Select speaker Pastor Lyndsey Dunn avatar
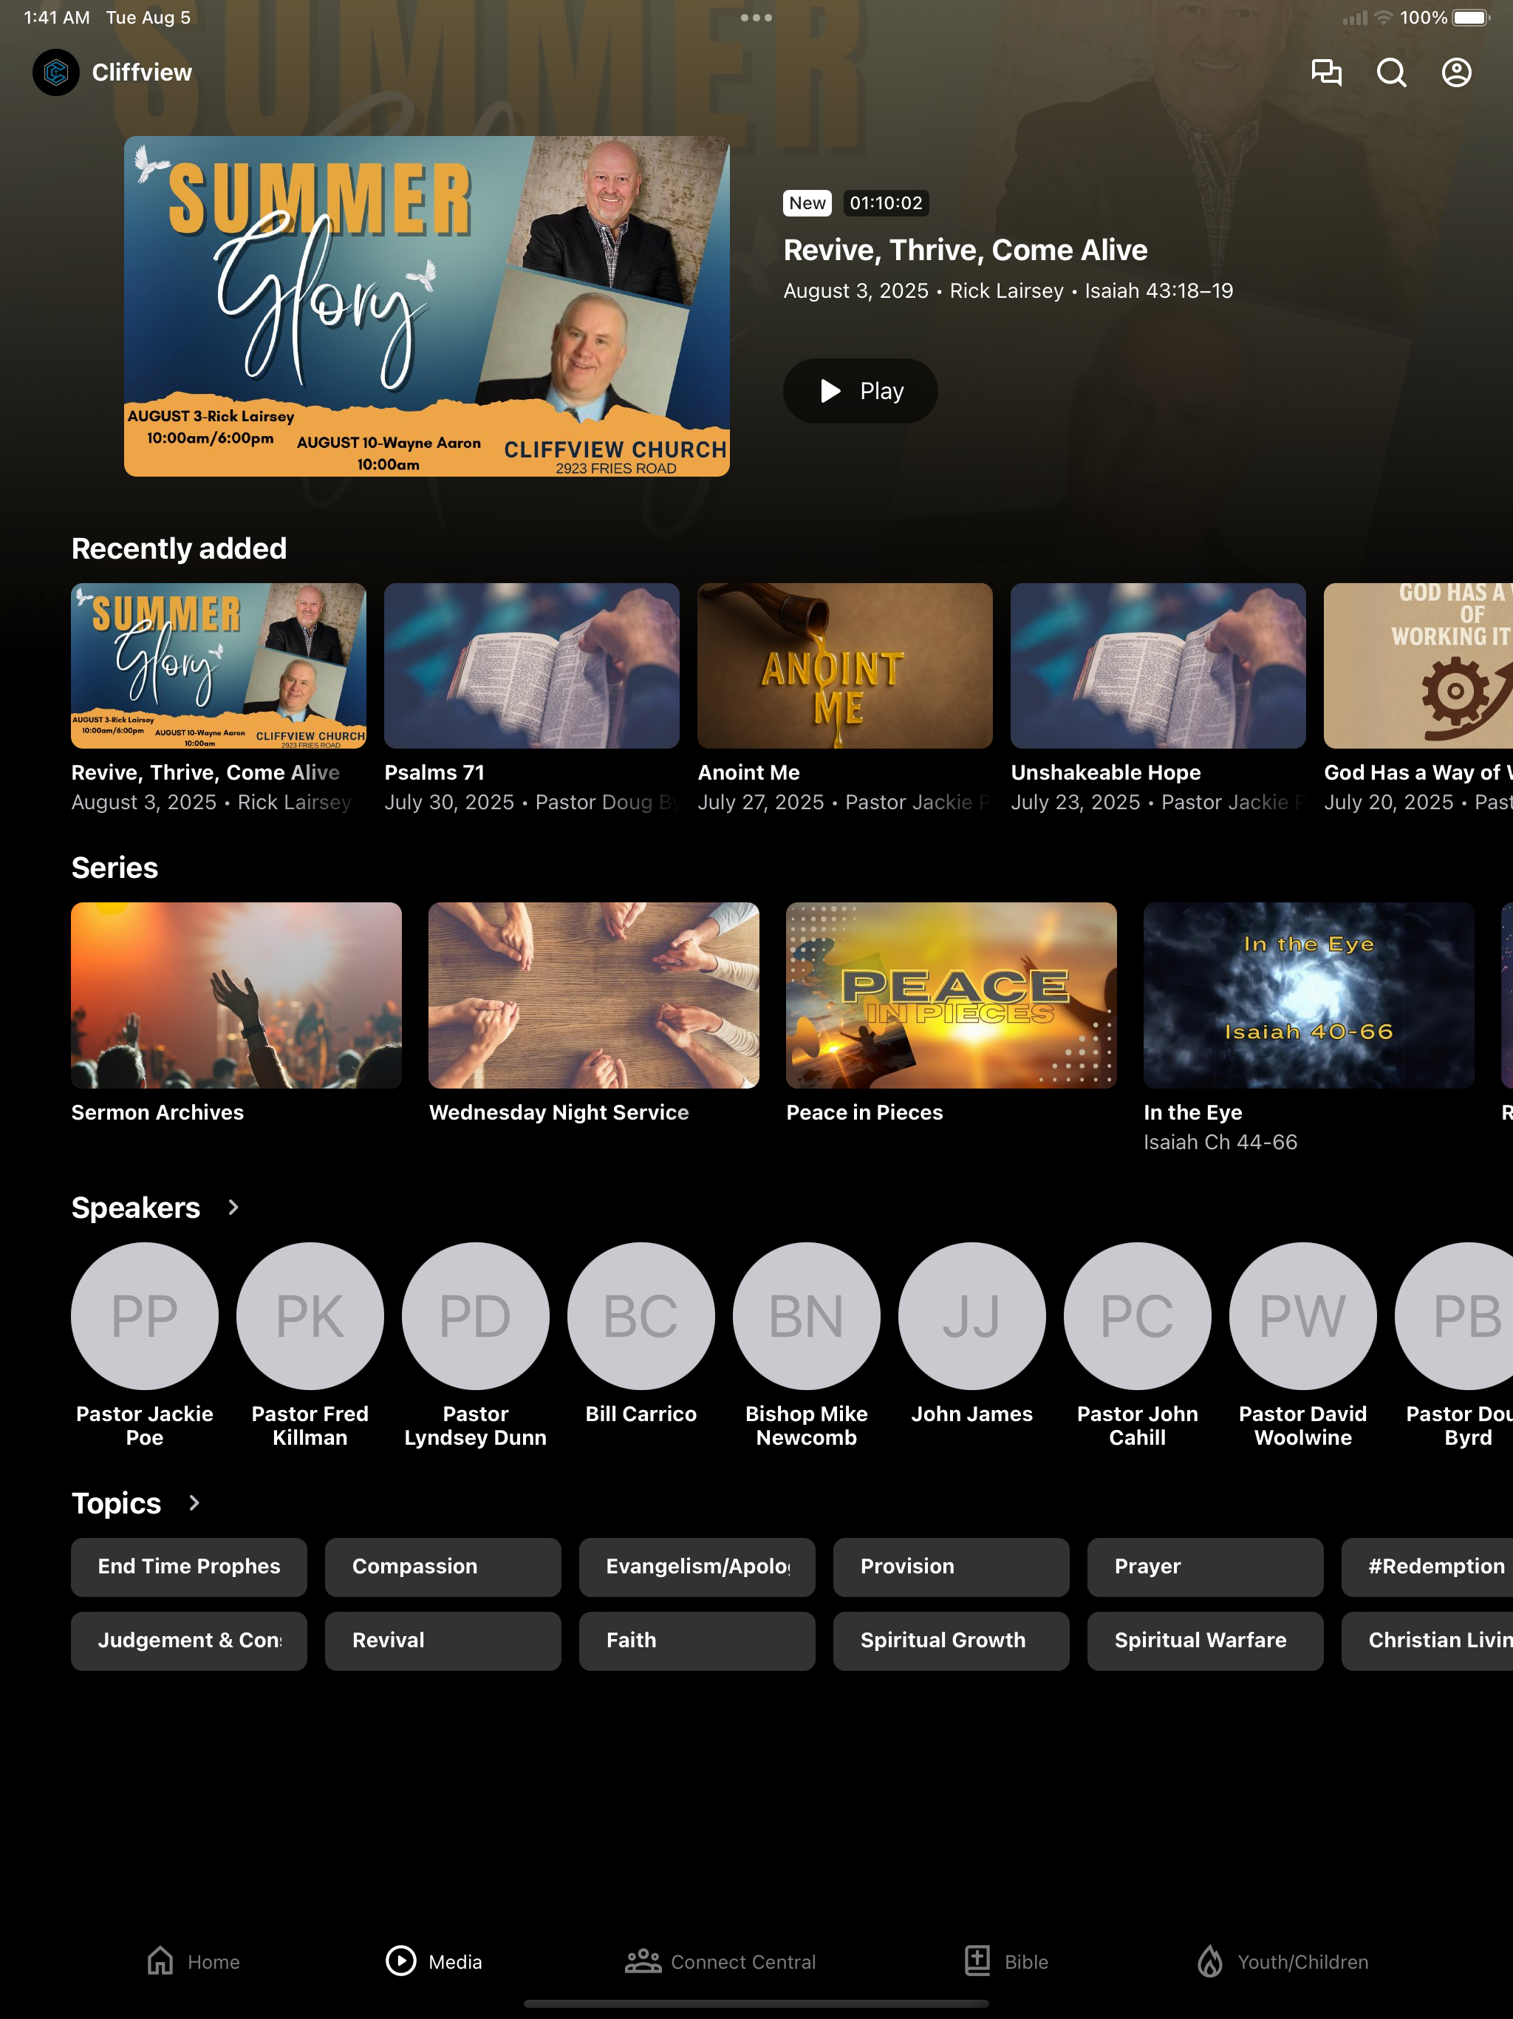The width and height of the screenshot is (1513, 2019). [x=476, y=1316]
